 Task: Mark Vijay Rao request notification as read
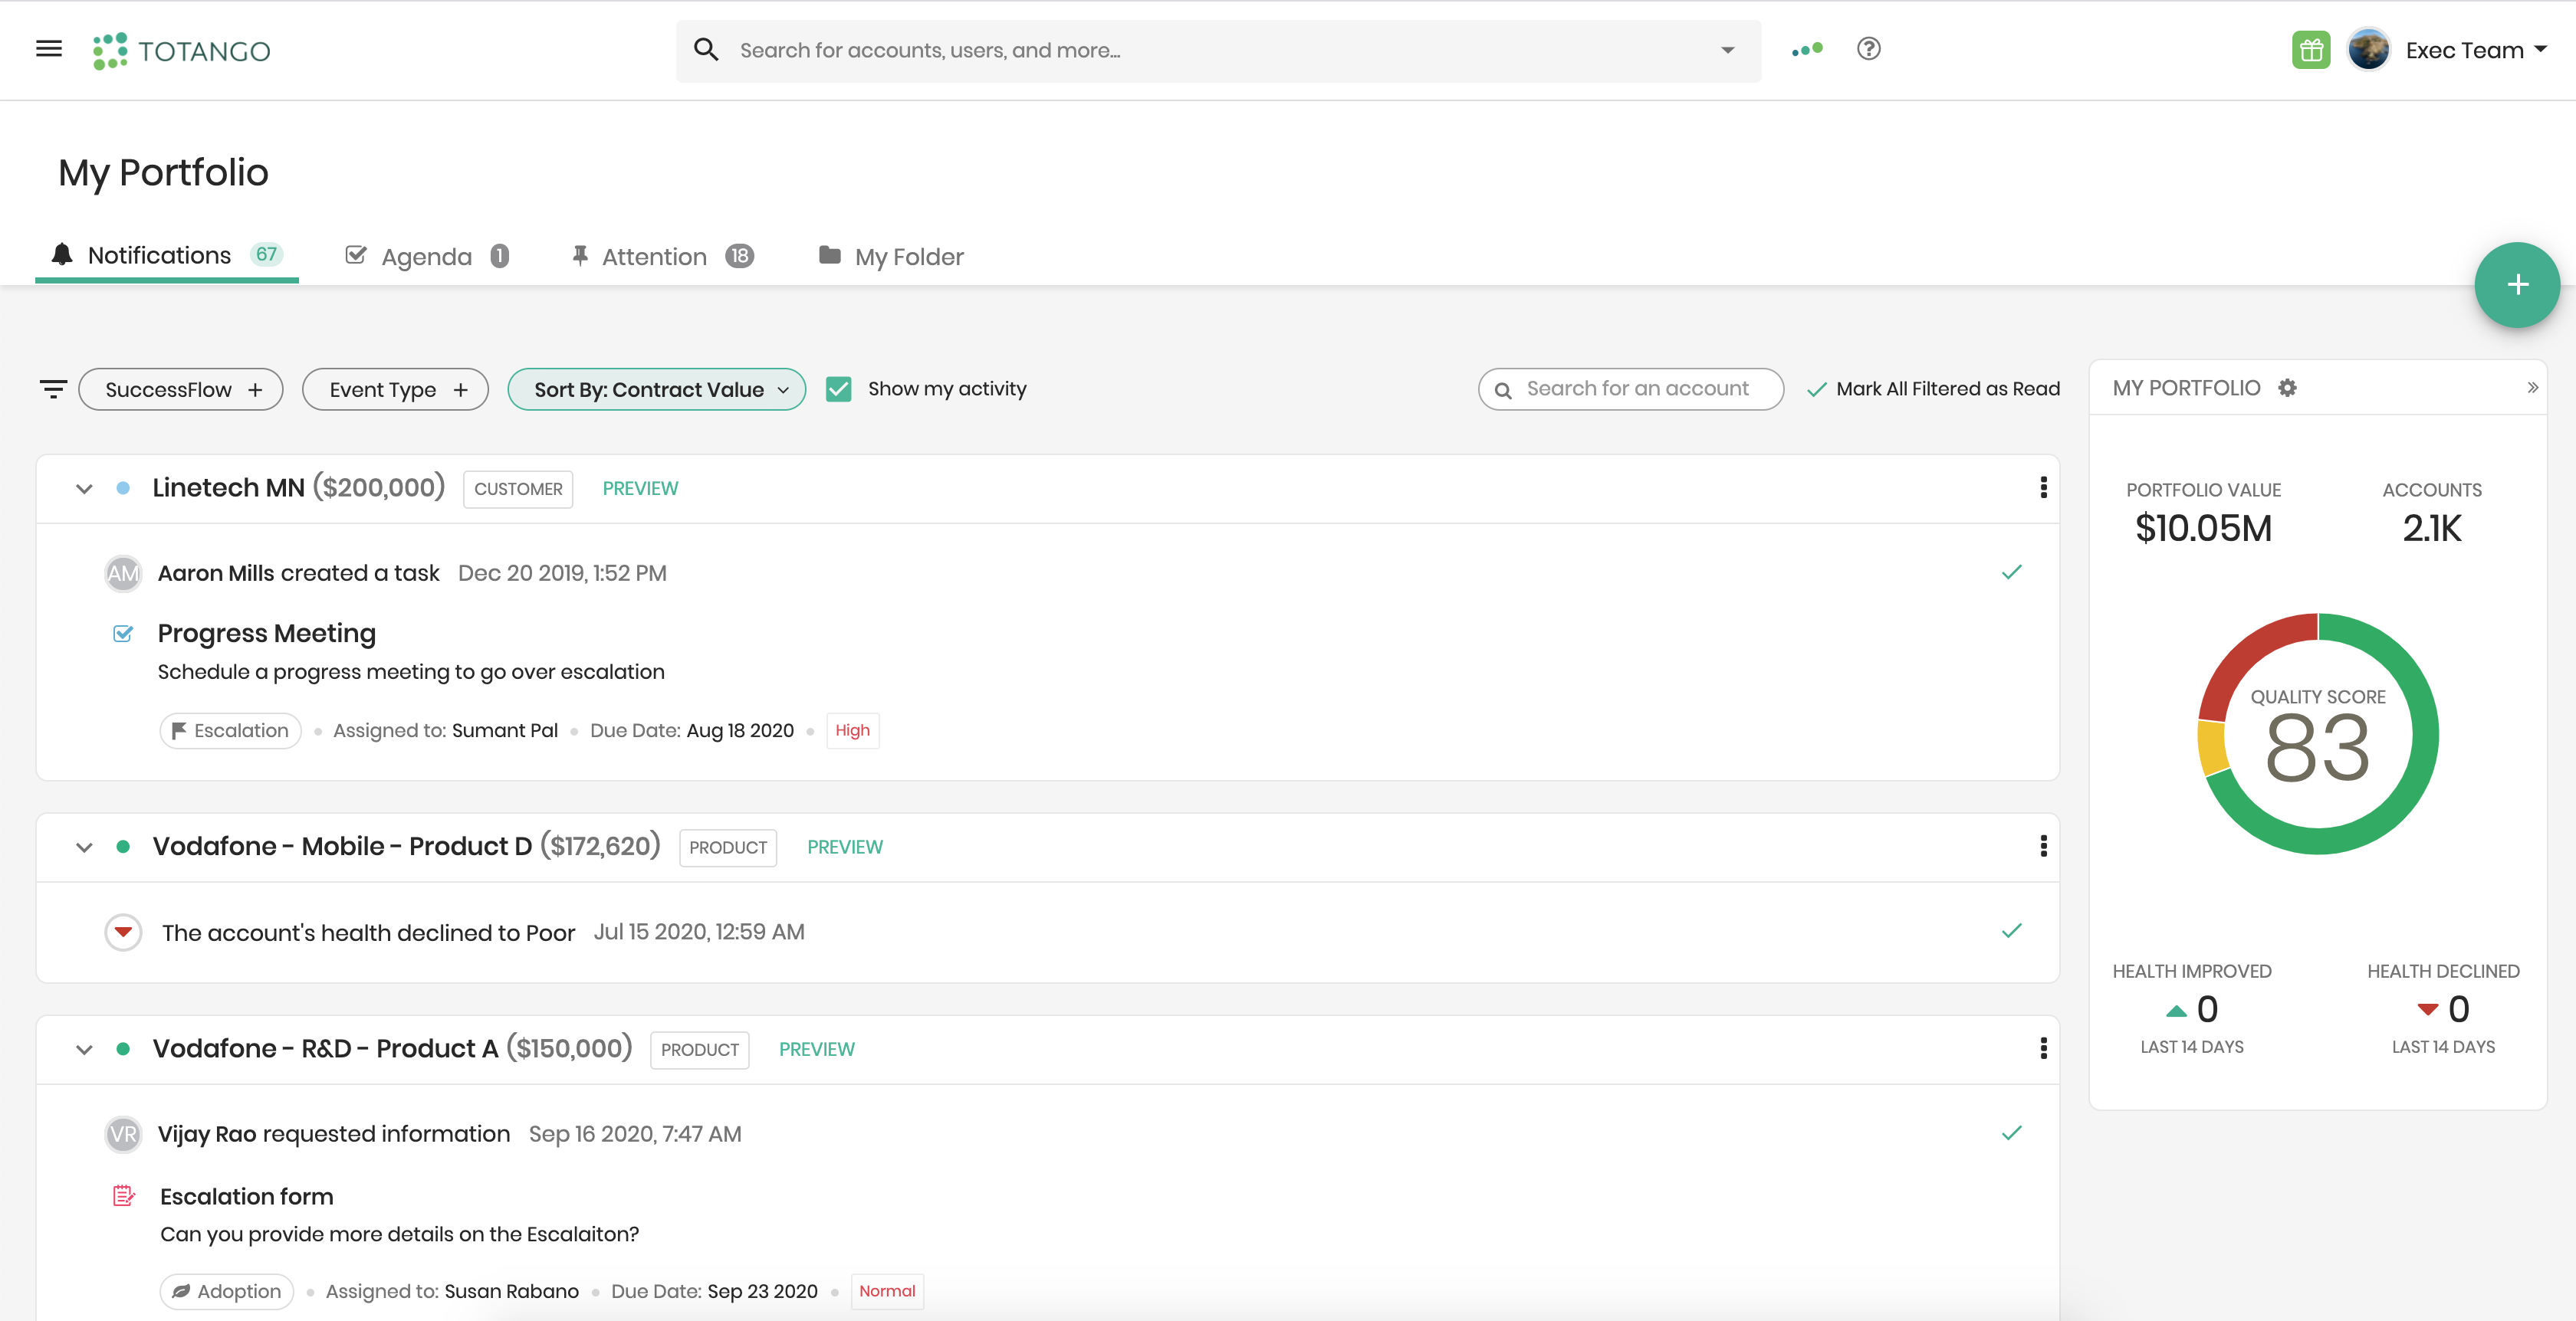click(2011, 1133)
